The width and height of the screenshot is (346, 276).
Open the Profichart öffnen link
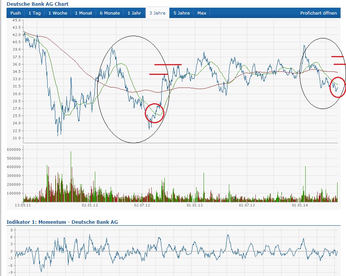click(318, 13)
